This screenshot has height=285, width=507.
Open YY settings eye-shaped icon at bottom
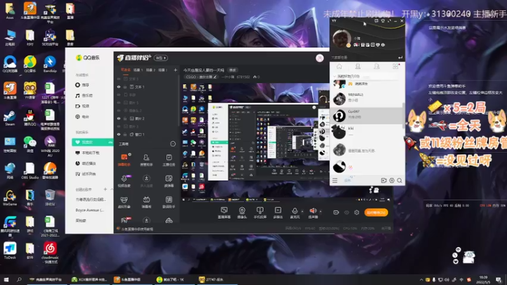pyautogui.click(x=392, y=180)
